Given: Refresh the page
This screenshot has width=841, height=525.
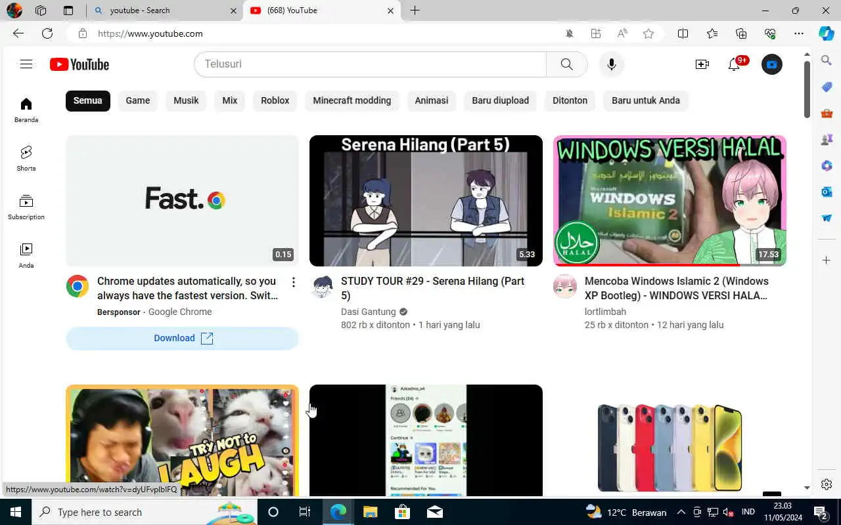Looking at the screenshot, I should [47, 33].
